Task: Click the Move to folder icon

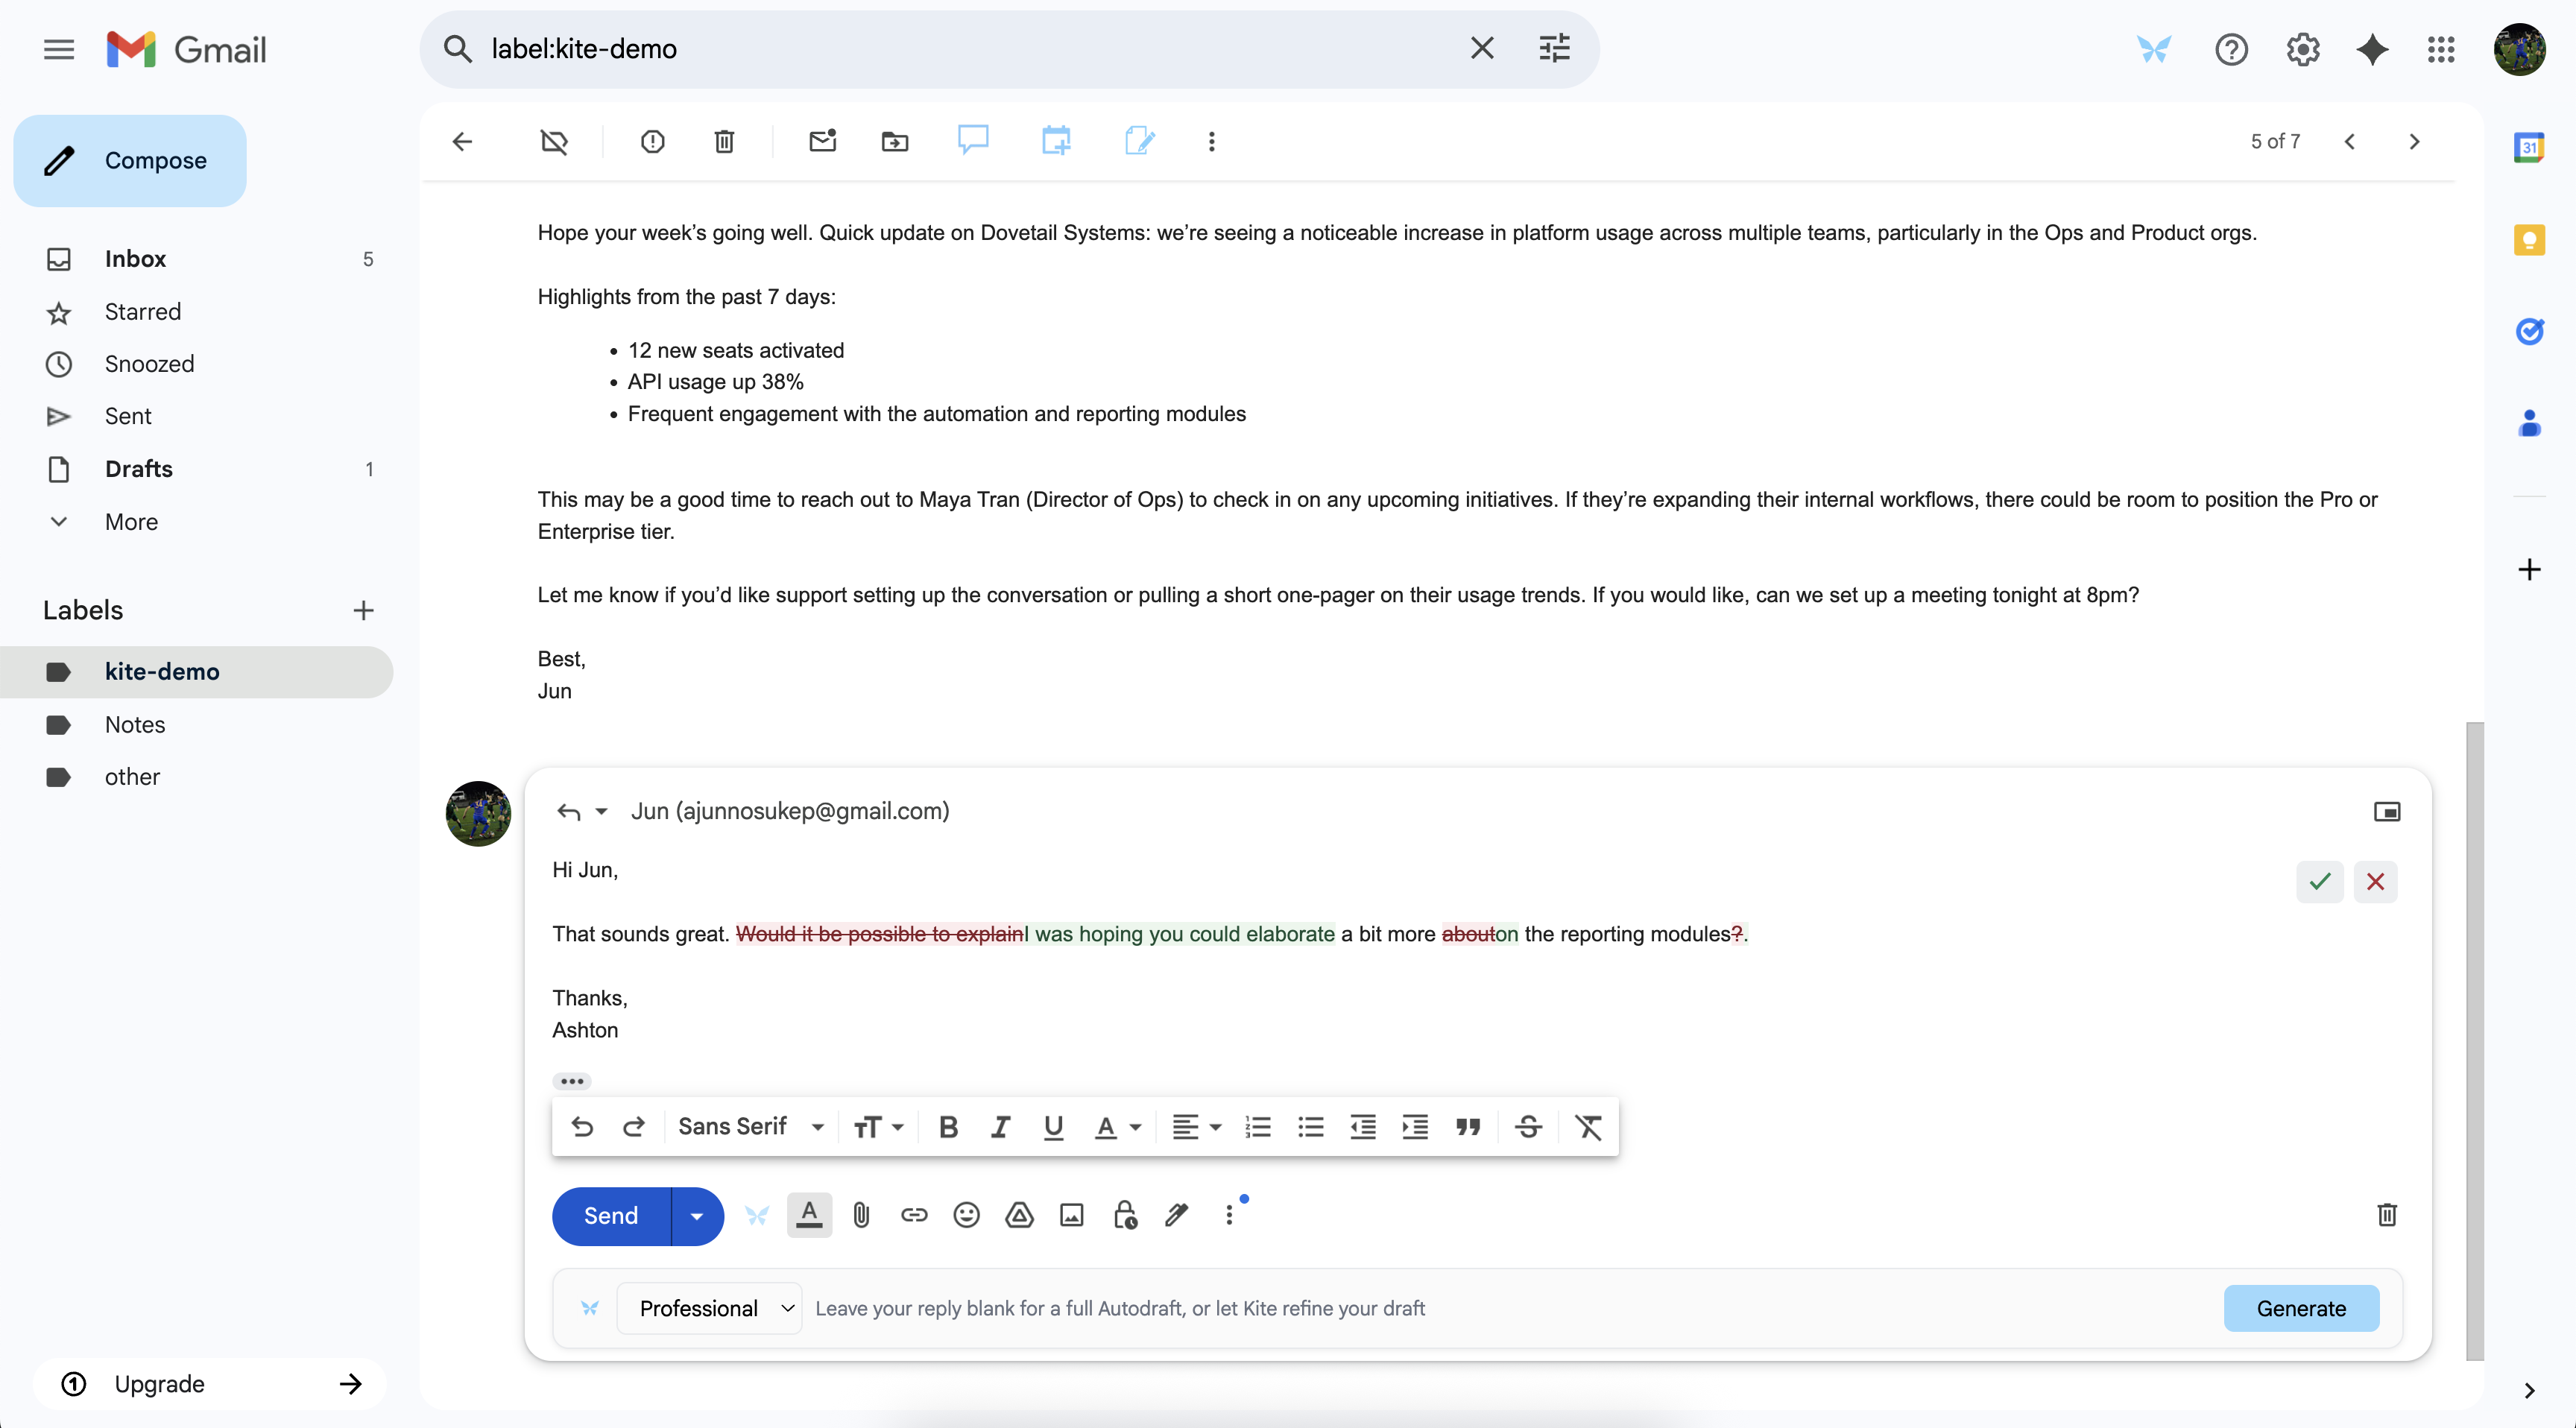Action: pyautogui.click(x=894, y=141)
